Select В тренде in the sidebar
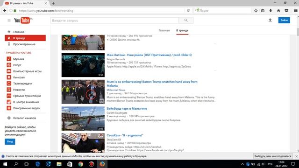Screen dimensions: 299x168 [x=25, y=38]
